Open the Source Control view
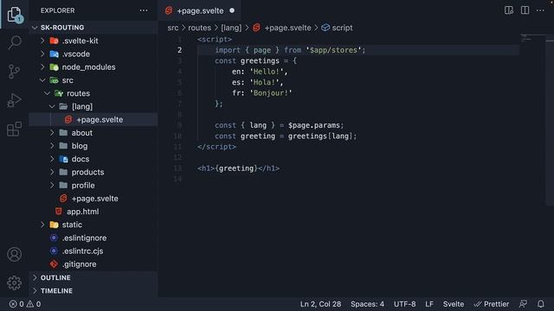This screenshot has width=554, height=311. (14, 72)
